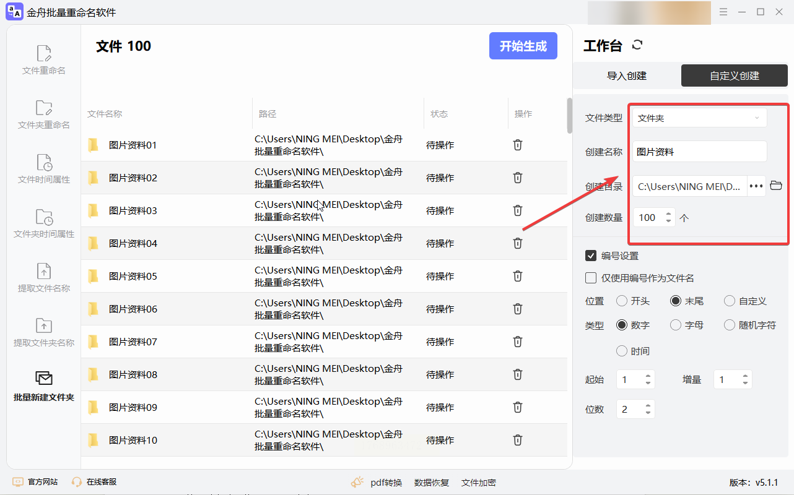794x495 pixels.
Task: Decrease the 位数 stepper value
Action: (648, 412)
